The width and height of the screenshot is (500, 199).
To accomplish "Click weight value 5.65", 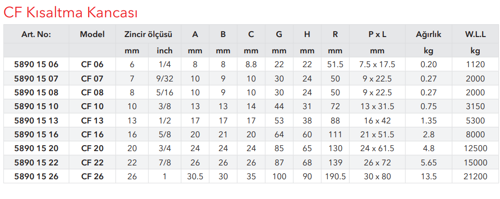I will click(429, 162).
